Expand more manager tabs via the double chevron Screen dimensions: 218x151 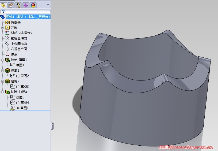click(48, 5)
